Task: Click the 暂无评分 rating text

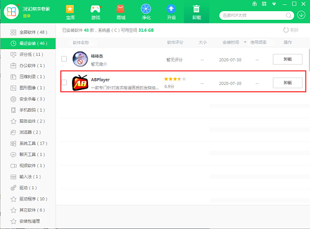Action: pyautogui.click(x=175, y=60)
